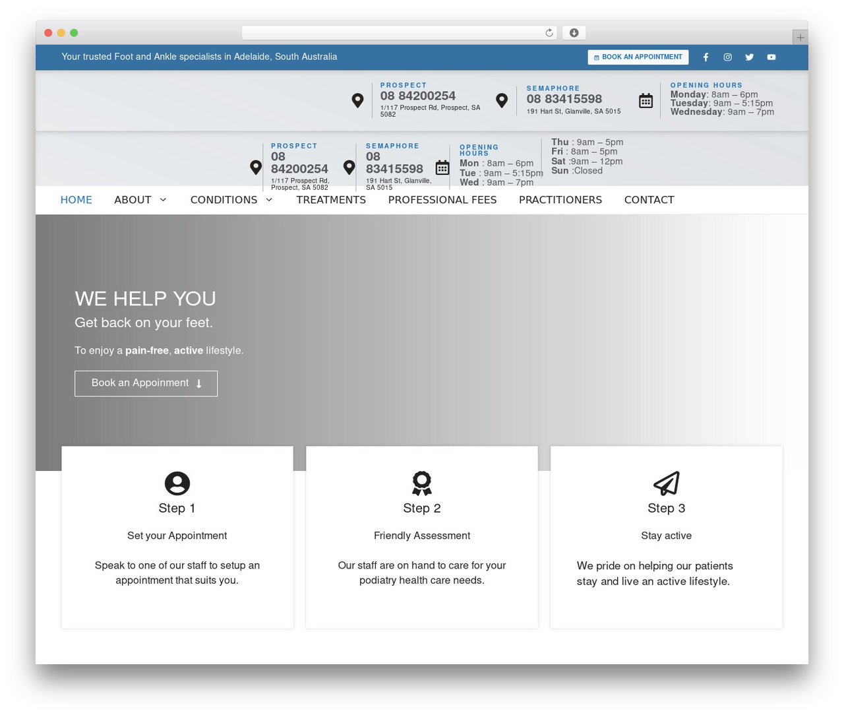Expand the ABOUT dropdown chevron

coord(163,200)
